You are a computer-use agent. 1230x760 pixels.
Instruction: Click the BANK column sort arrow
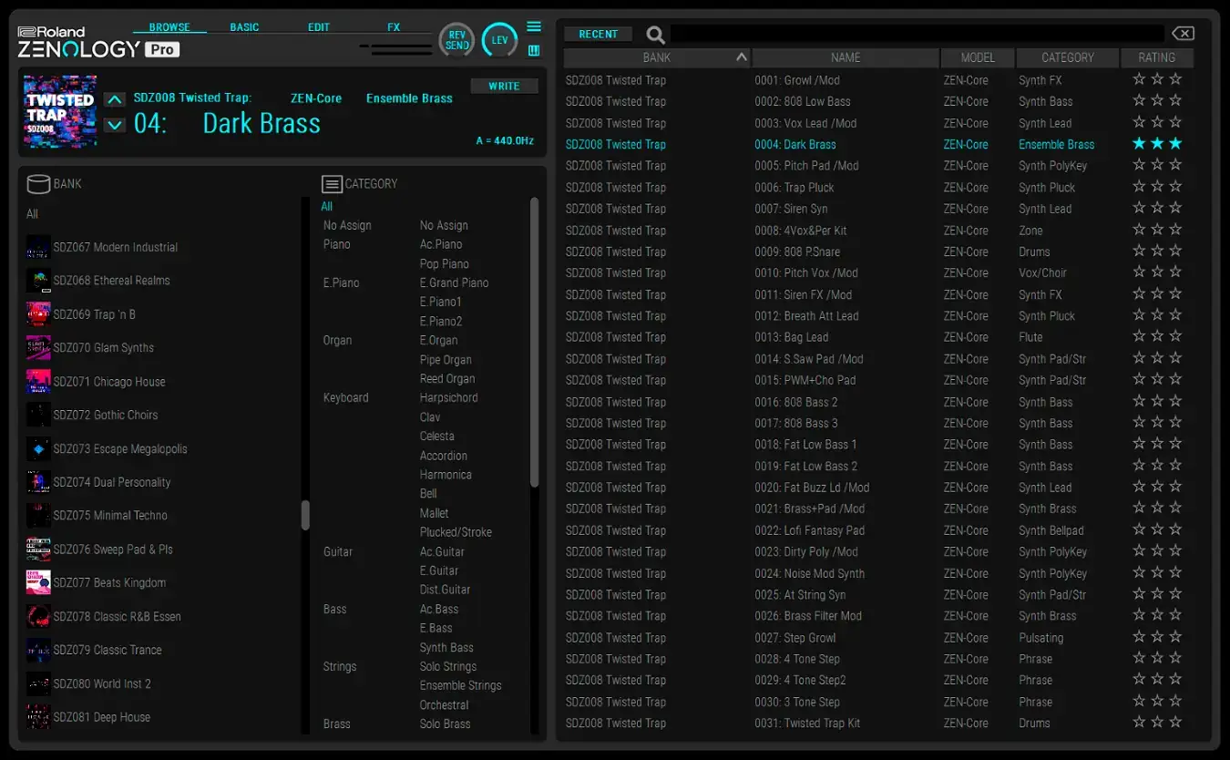(742, 57)
